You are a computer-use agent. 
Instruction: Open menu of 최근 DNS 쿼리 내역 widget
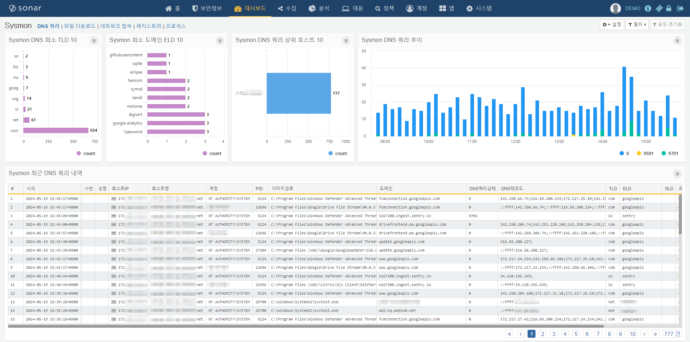point(677,174)
